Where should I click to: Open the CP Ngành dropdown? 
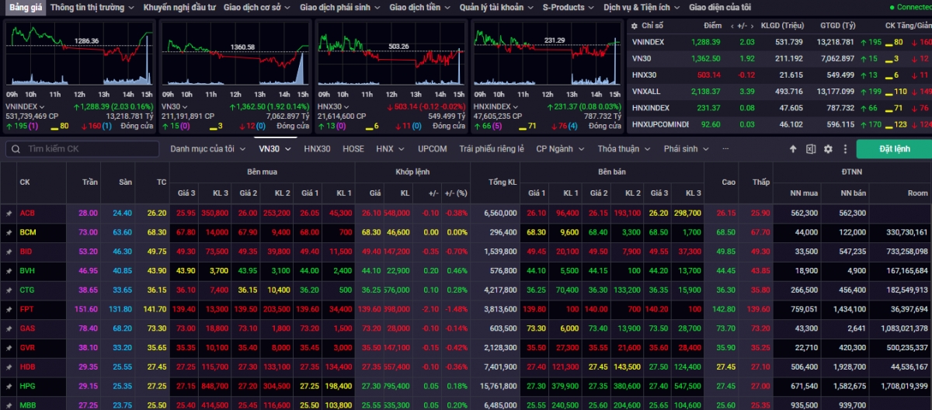[560, 148]
